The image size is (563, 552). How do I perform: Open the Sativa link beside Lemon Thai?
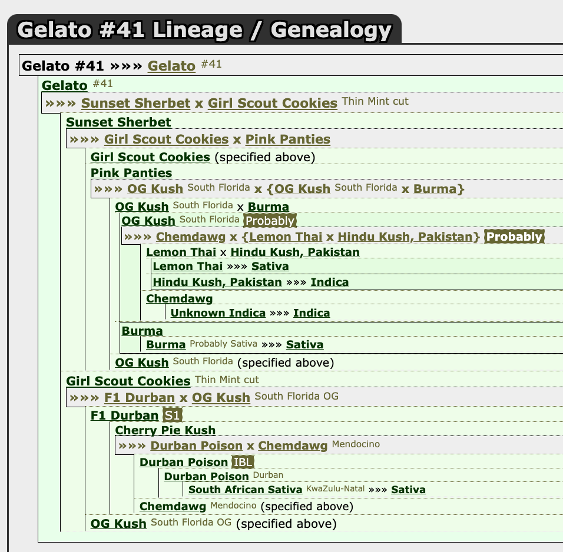270,267
